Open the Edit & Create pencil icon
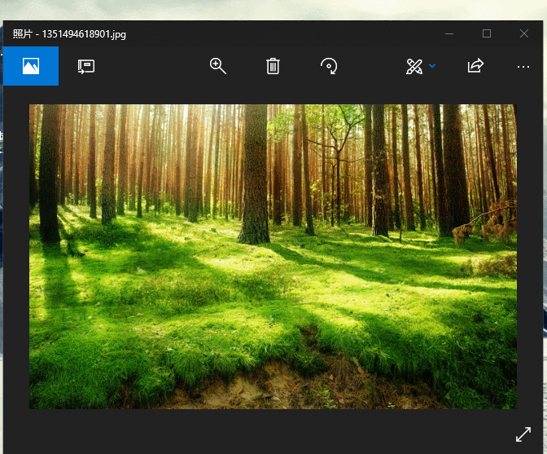547x454 pixels. click(x=414, y=66)
